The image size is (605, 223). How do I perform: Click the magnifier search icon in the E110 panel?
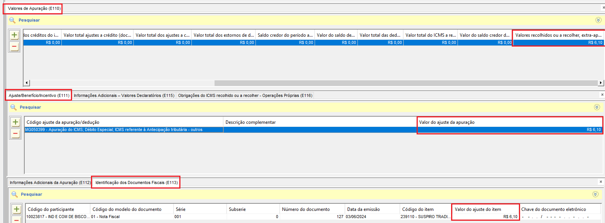coord(13,20)
